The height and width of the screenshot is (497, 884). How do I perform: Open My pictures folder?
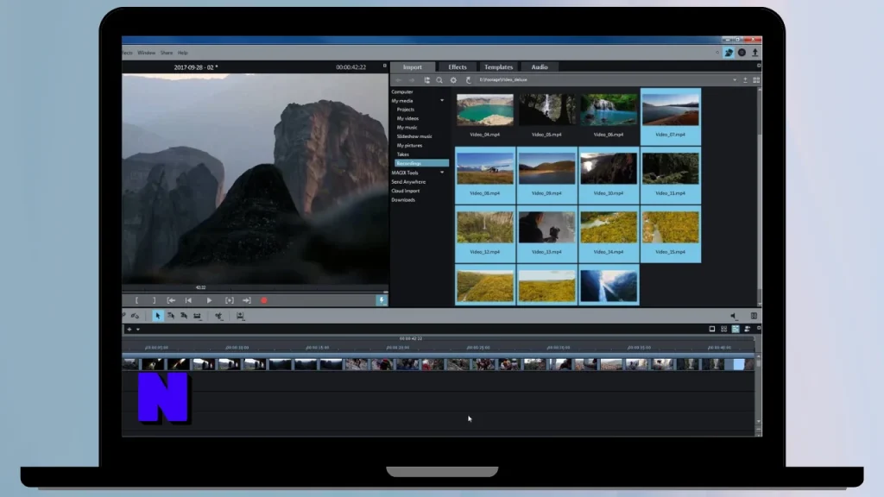(x=409, y=146)
